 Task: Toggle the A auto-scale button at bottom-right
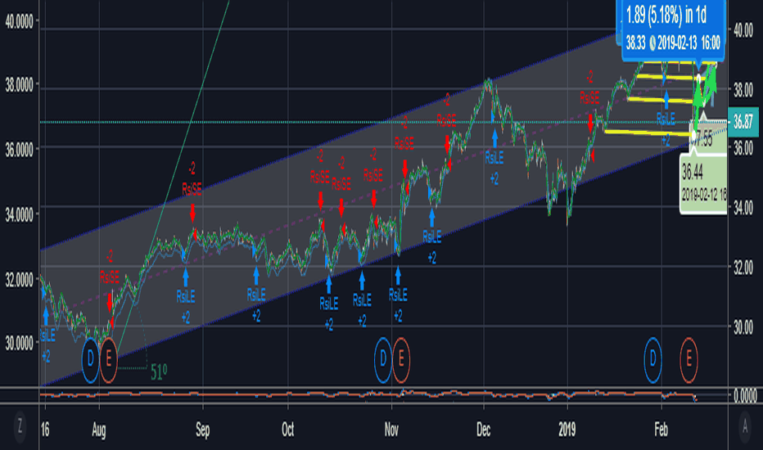tap(744, 426)
